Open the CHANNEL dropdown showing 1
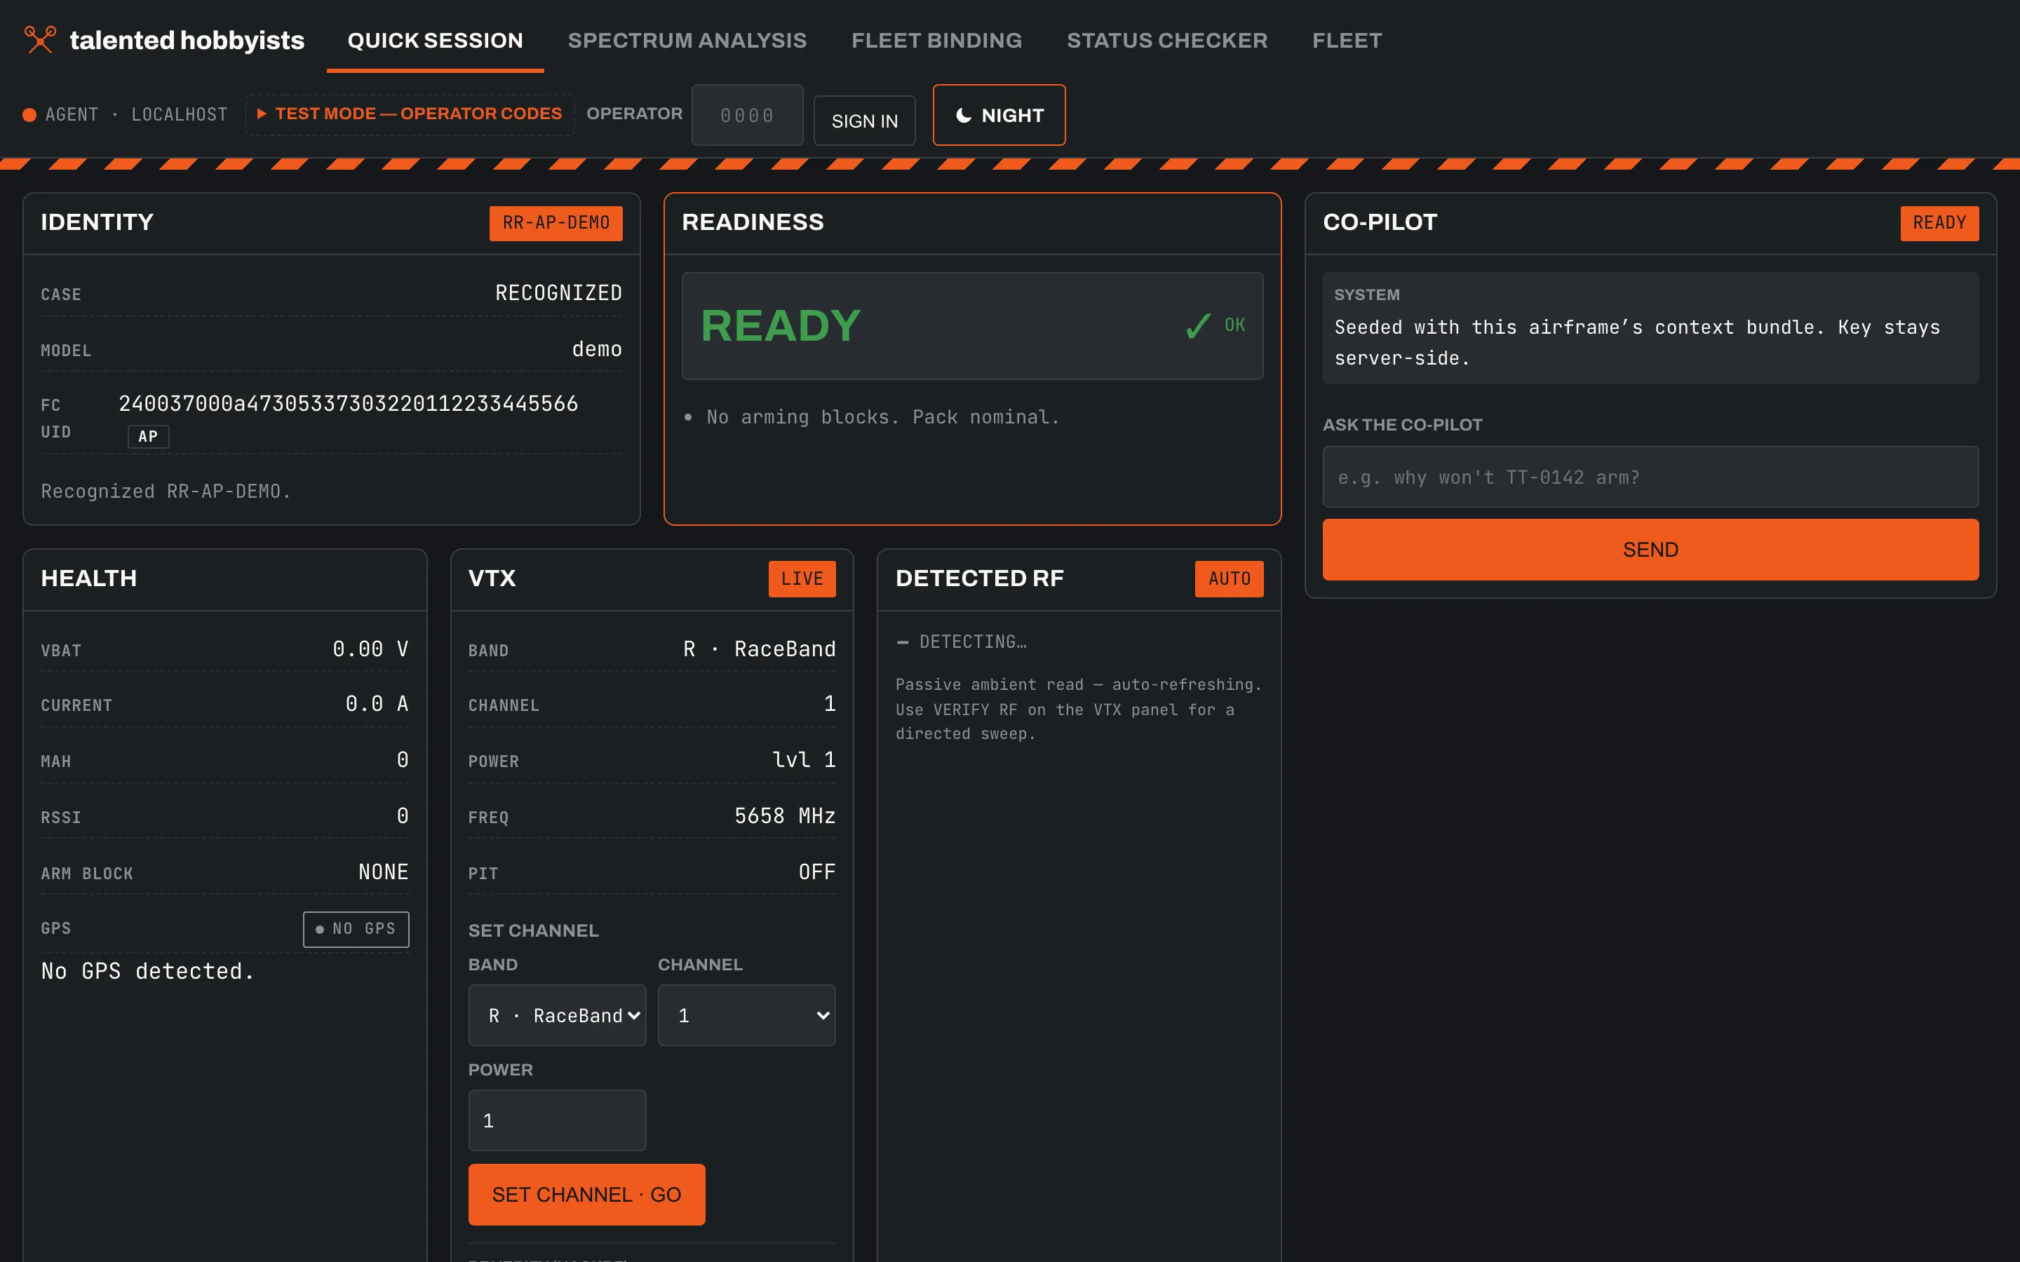The height and width of the screenshot is (1262, 2020). click(746, 1015)
